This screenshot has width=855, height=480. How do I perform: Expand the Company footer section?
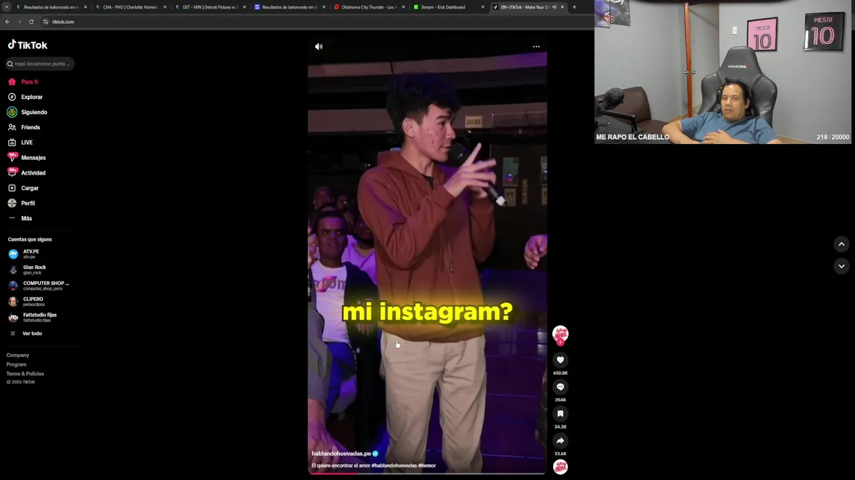[18, 355]
